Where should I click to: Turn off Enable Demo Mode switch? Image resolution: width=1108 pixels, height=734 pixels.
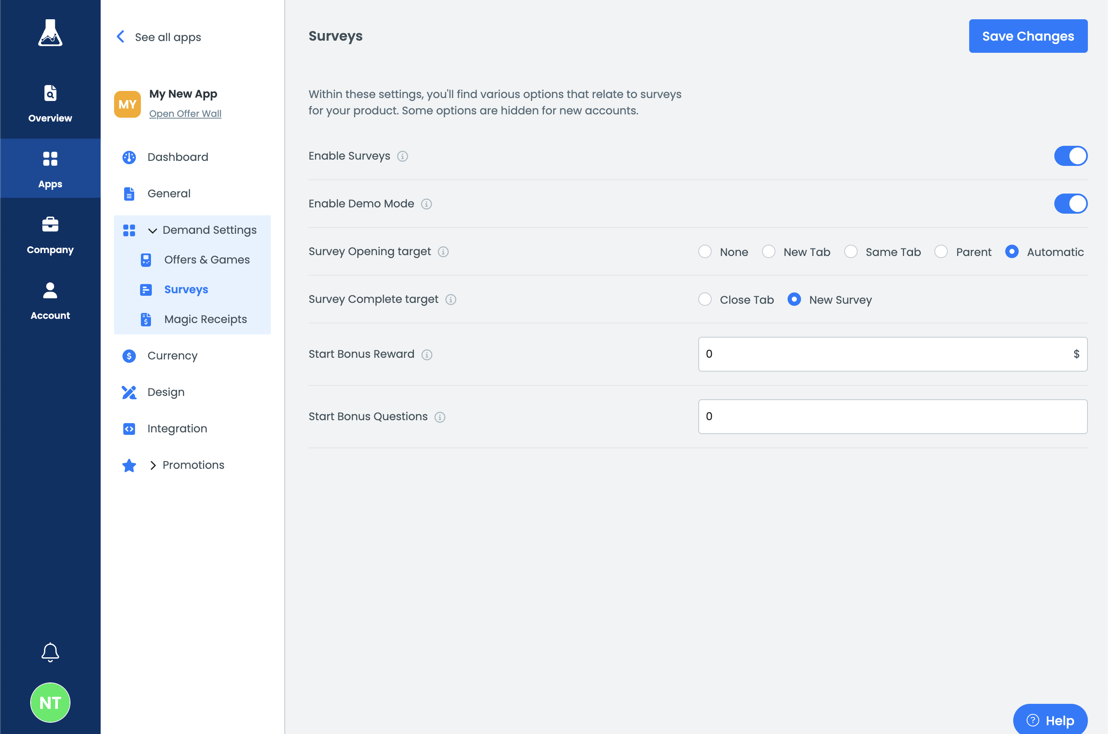point(1070,204)
